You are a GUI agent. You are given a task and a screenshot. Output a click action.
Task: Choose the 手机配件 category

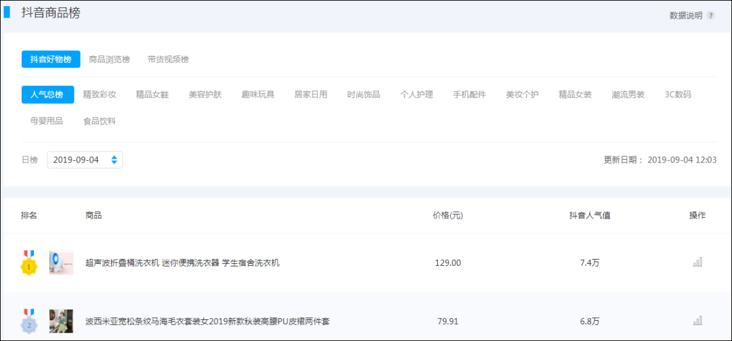click(x=469, y=95)
